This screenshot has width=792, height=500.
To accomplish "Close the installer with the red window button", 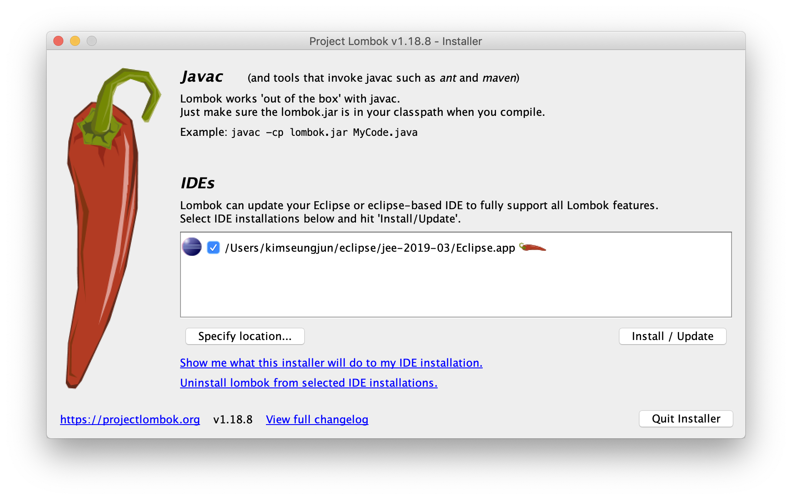I will click(x=58, y=41).
